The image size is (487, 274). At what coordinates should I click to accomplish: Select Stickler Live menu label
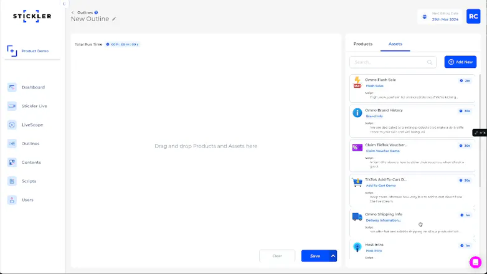tap(34, 106)
